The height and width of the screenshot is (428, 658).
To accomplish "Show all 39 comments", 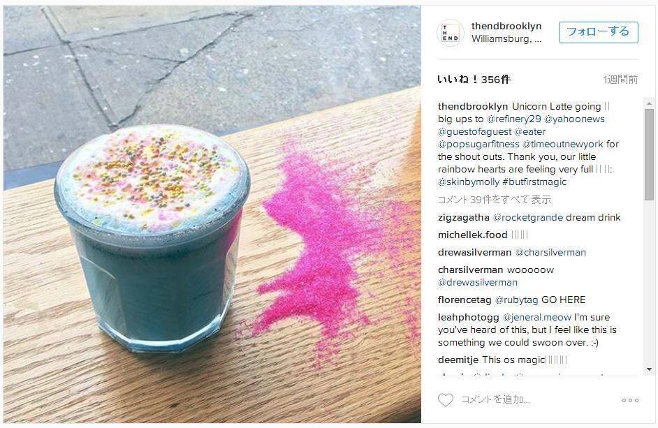I will (495, 200).
